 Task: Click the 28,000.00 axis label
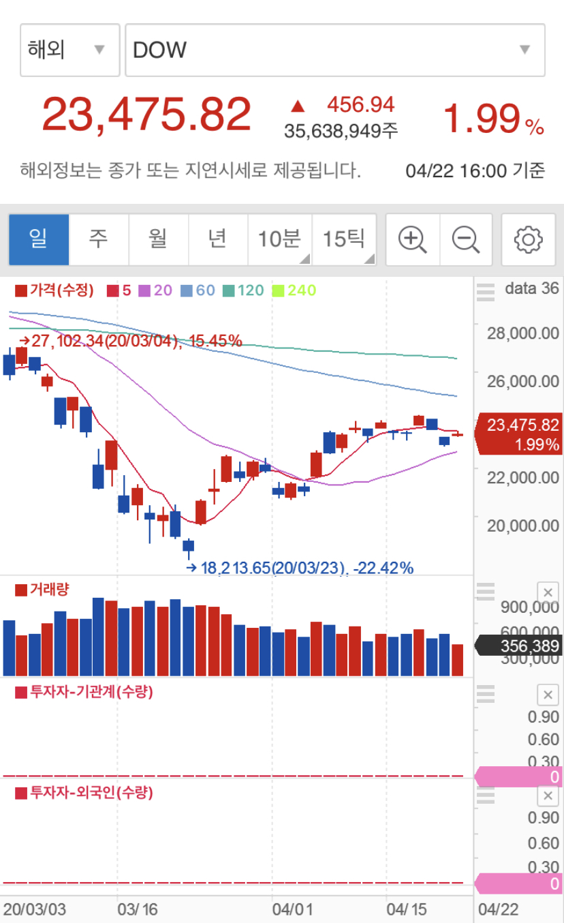(523, 333)
